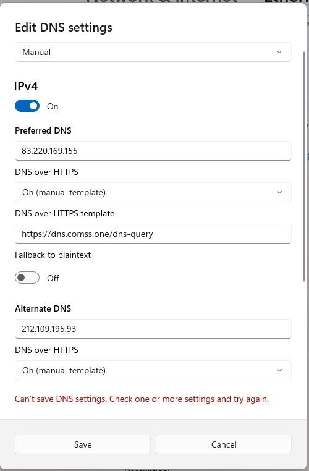This screenshot has height=471, width=309.
Task: Click the chevron on the Manual combo box
Action: click(279, 52)
